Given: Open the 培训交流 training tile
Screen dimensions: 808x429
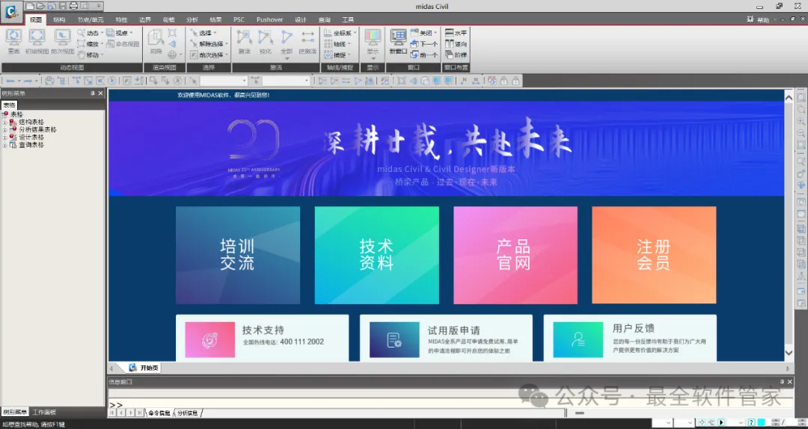Looking at the screenshot, I should click(x=238, y=255).
